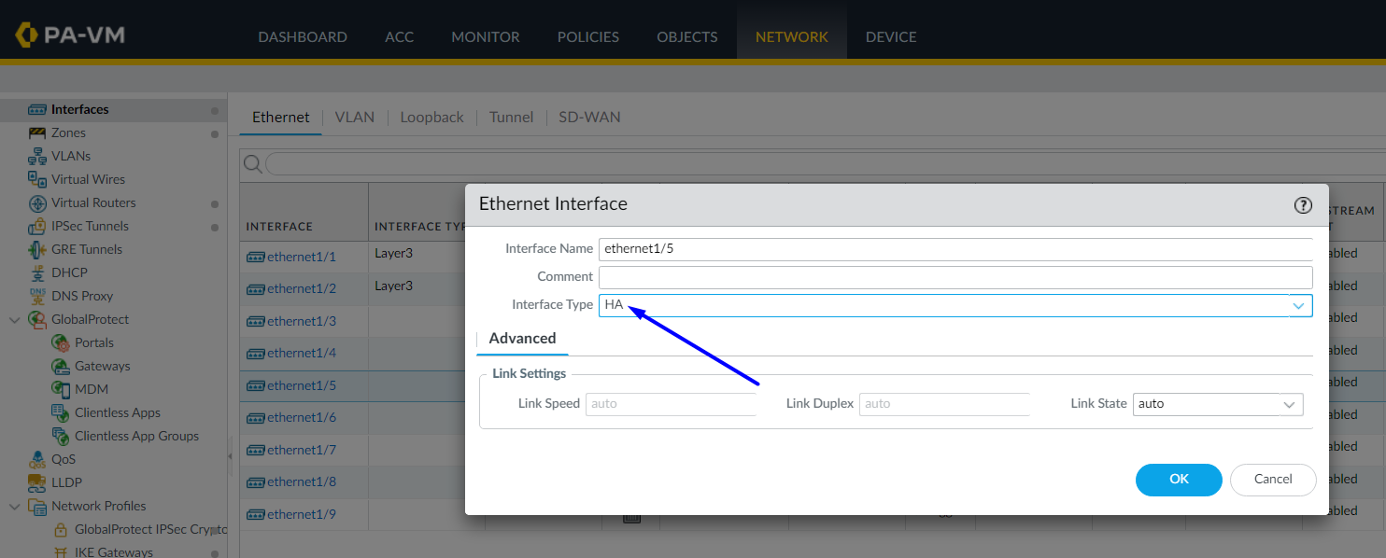The width and height of the screenshot is (1386, 558).
Task: Select the Zones icon in sidebar
Action: [x=39, y=133]
